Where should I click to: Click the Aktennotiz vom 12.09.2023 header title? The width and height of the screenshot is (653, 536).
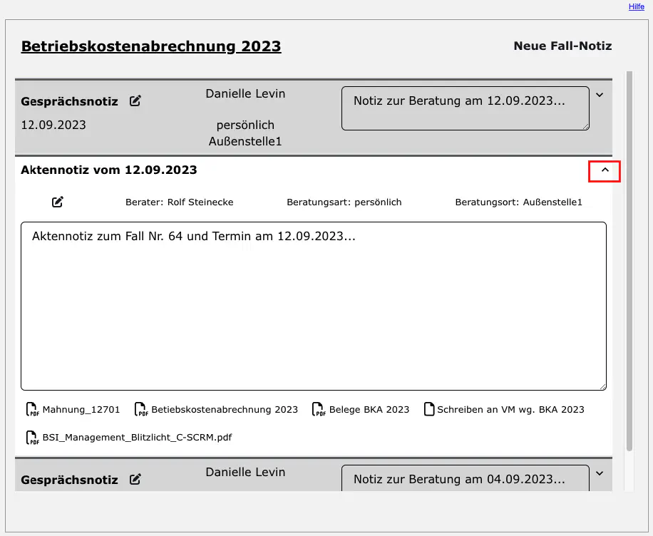pos(109,170)
